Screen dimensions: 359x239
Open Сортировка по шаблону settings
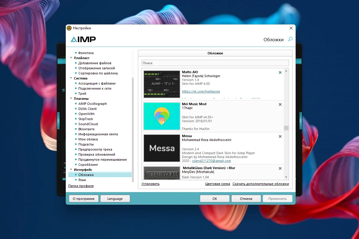[98, 73]
